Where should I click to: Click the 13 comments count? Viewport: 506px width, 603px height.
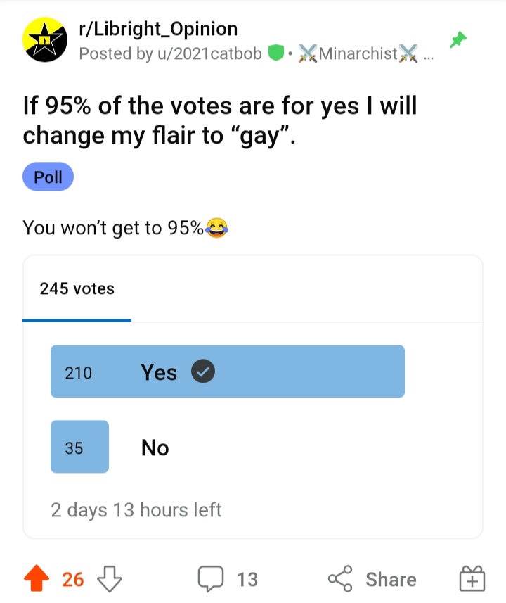[x=247, y=579]
